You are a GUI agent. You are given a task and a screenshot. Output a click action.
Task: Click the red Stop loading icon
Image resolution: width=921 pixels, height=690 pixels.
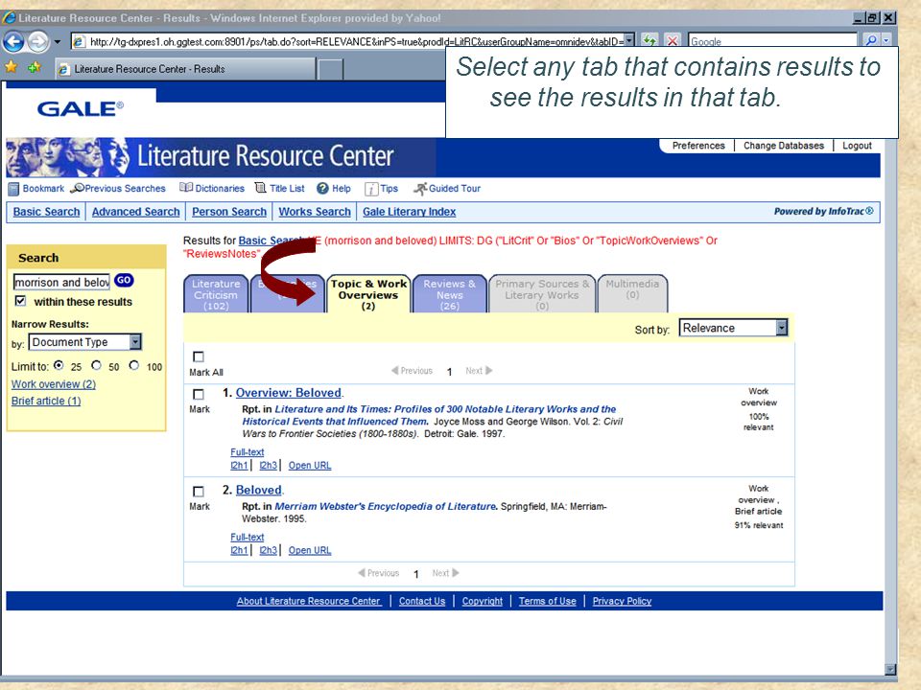(x=672, y=41)
